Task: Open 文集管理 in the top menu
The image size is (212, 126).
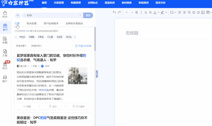Action: 59,3
